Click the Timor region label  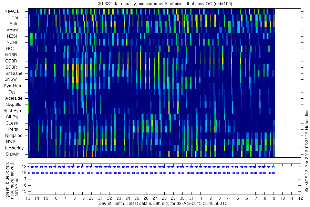[13, 18]
